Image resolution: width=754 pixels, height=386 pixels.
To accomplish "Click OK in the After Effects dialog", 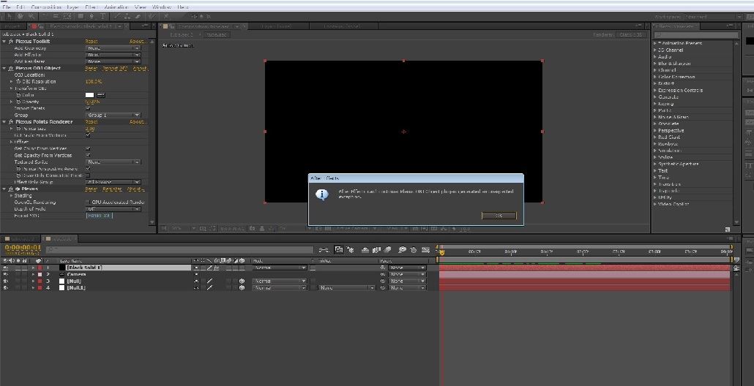I will click(499, 216).
